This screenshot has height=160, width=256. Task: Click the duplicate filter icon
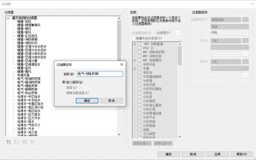(x=16, y=142)
